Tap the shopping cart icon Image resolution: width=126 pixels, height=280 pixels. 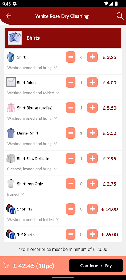6,266
